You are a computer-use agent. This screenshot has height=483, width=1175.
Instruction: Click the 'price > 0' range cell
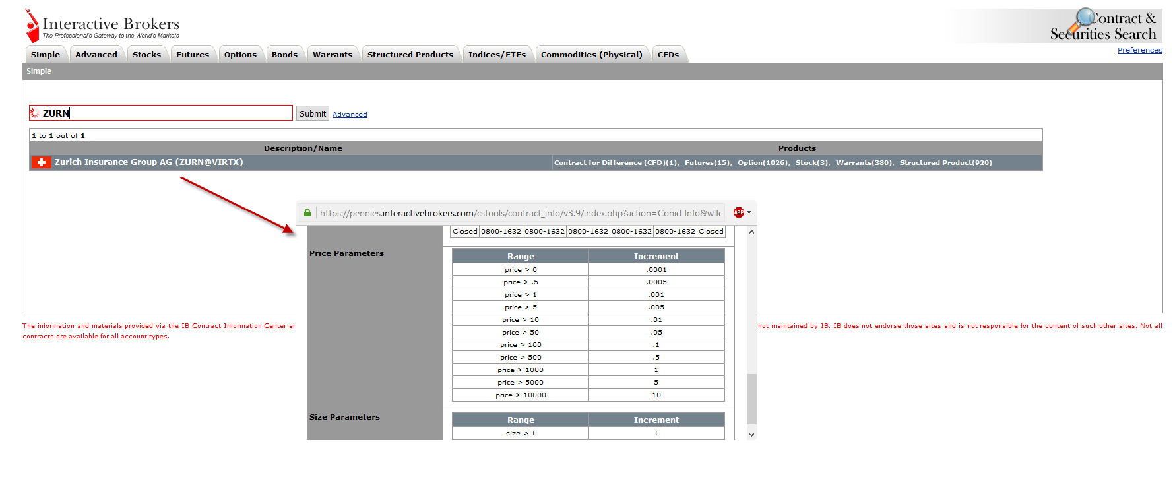(x=521, y=269)
